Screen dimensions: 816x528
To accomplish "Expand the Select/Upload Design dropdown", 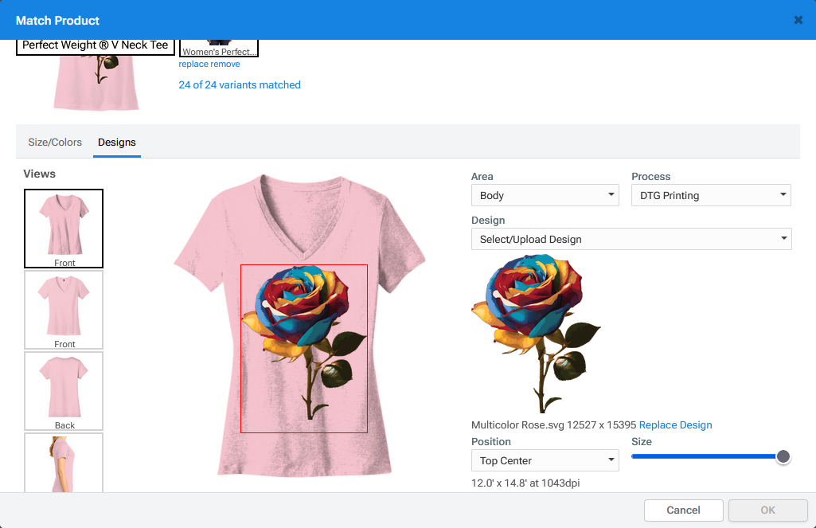I will (x=631, y=239).
